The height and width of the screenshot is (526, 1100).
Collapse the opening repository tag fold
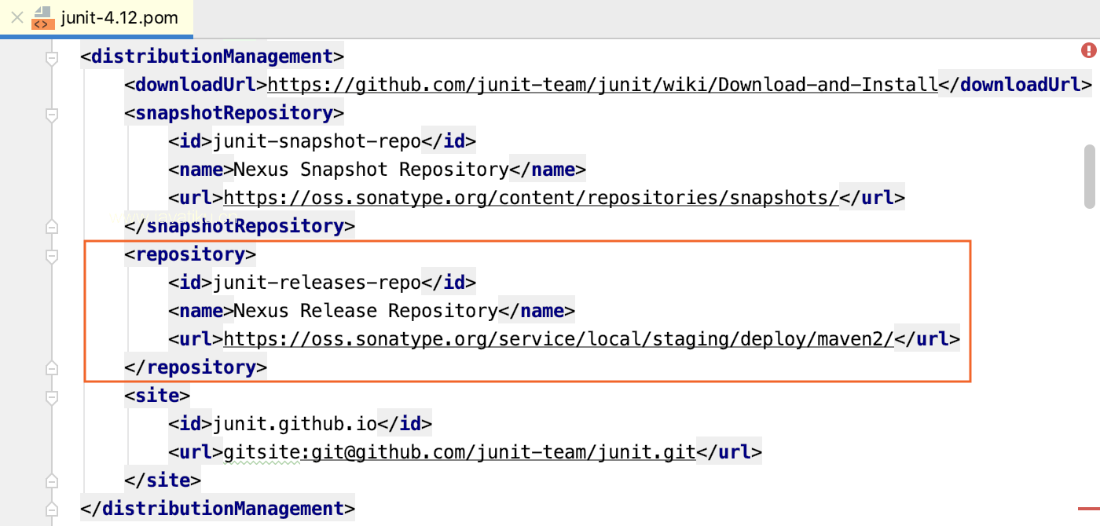point(52,256)
